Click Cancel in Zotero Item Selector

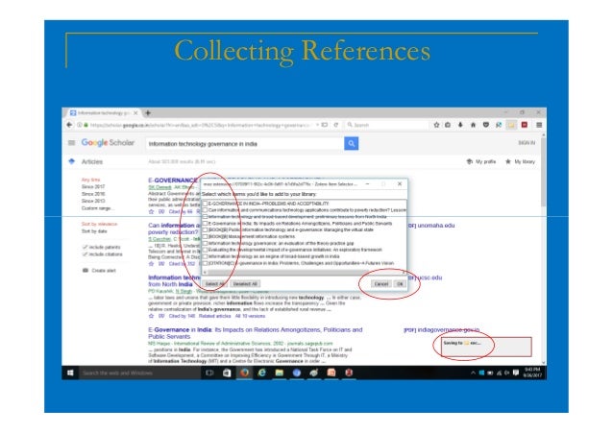coord(381,284)
